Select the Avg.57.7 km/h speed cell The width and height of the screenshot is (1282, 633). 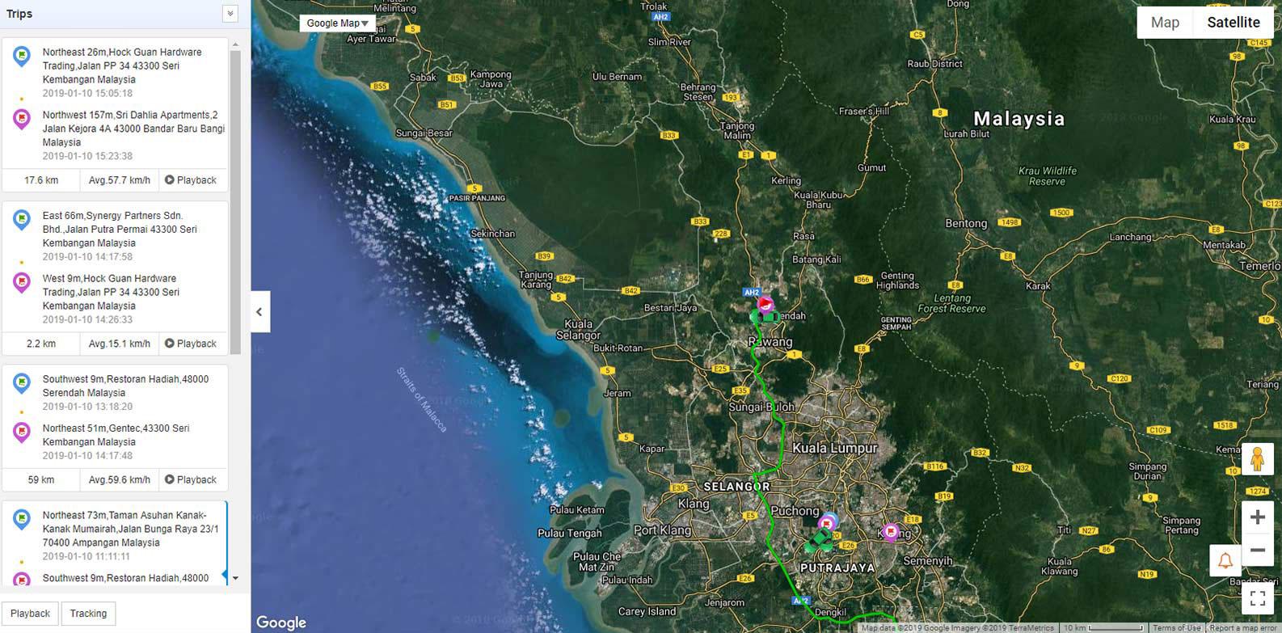pos(120,180)
